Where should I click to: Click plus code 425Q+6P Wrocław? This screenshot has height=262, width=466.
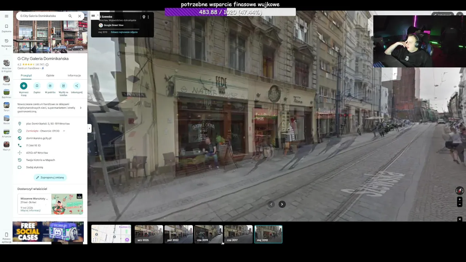click(37, 153)
